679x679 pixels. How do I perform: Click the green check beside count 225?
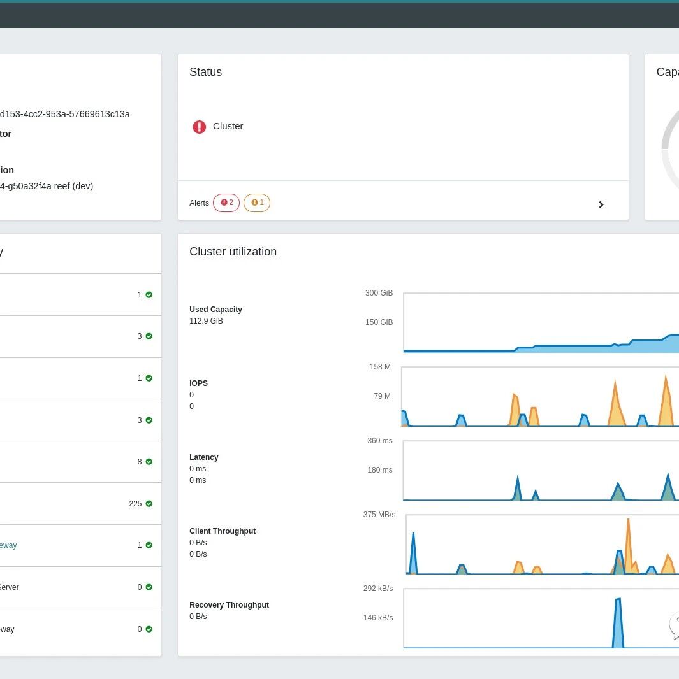coord(149,504)
